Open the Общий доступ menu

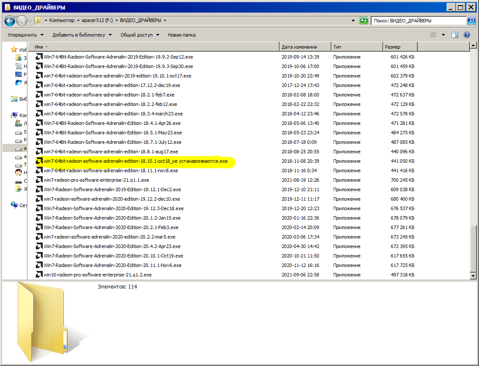[140, 35]
